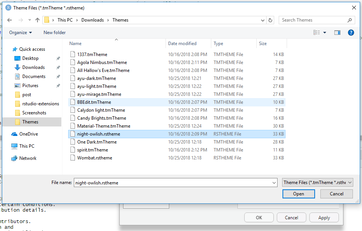The width and height of the screenshot is (362, 231).
Task: Cancel the file picker dialog
Action: point(336,194)
